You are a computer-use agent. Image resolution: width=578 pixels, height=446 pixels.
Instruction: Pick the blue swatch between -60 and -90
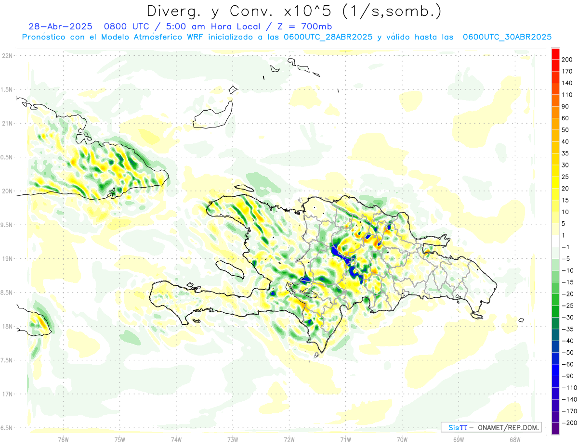(x=555, y=370)
